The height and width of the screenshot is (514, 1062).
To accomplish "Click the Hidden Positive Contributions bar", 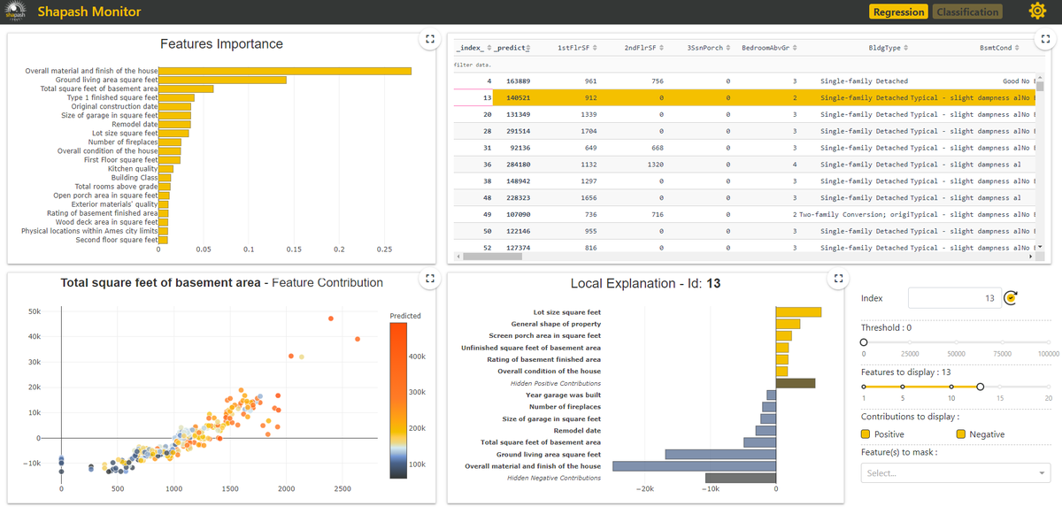I will [796, 383].
